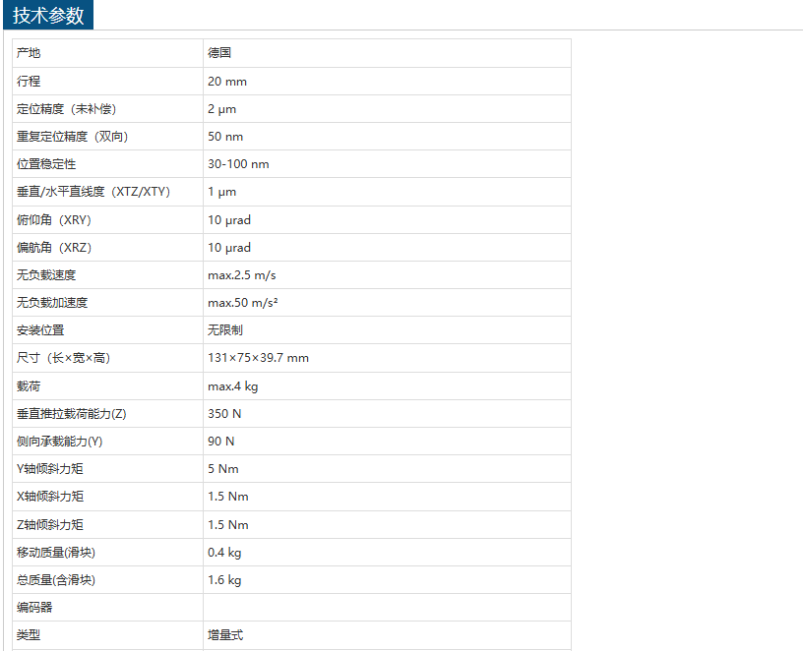This screenshot has width=803, height=651.
Task: Click the 行程 value 20 mm
Action: click(227, 82)
